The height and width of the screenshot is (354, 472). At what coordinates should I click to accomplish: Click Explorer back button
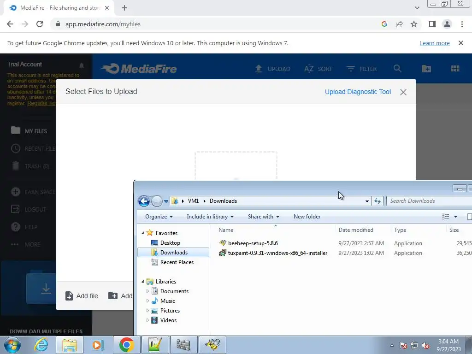144,201
